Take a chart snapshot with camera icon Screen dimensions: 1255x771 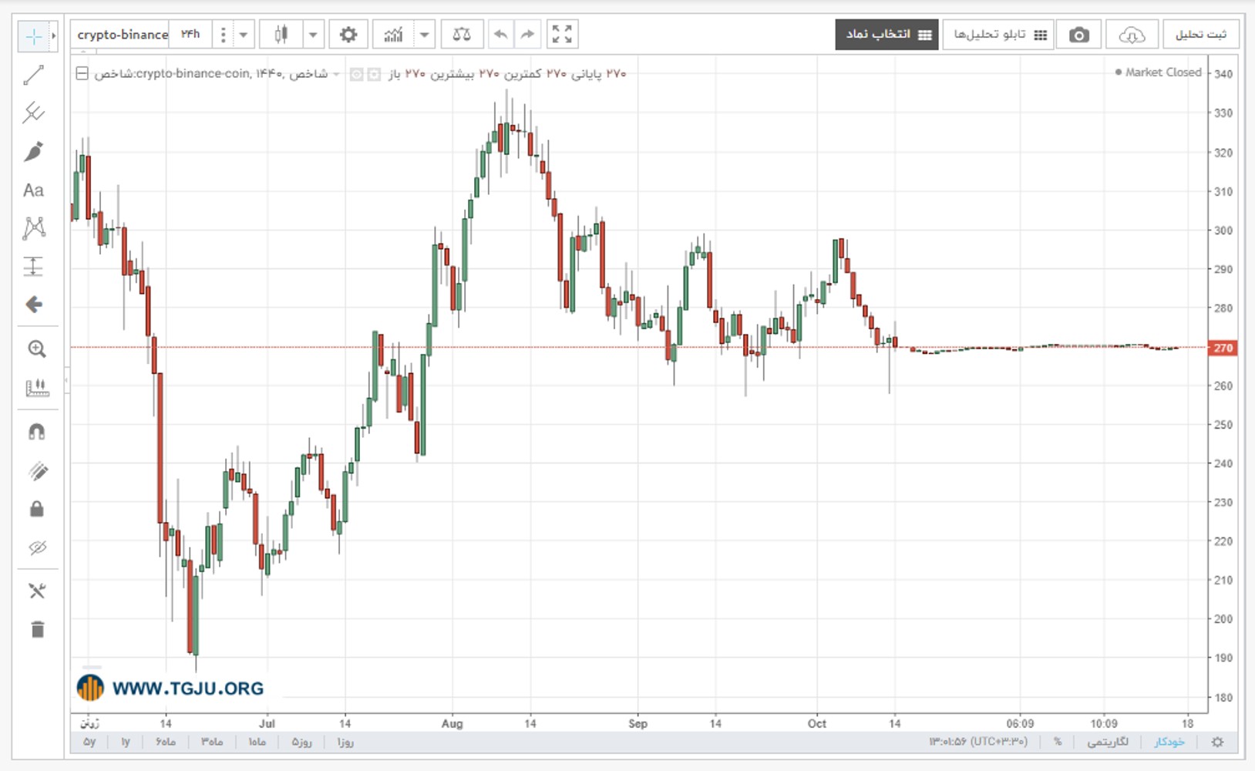tap(1079, 35)
